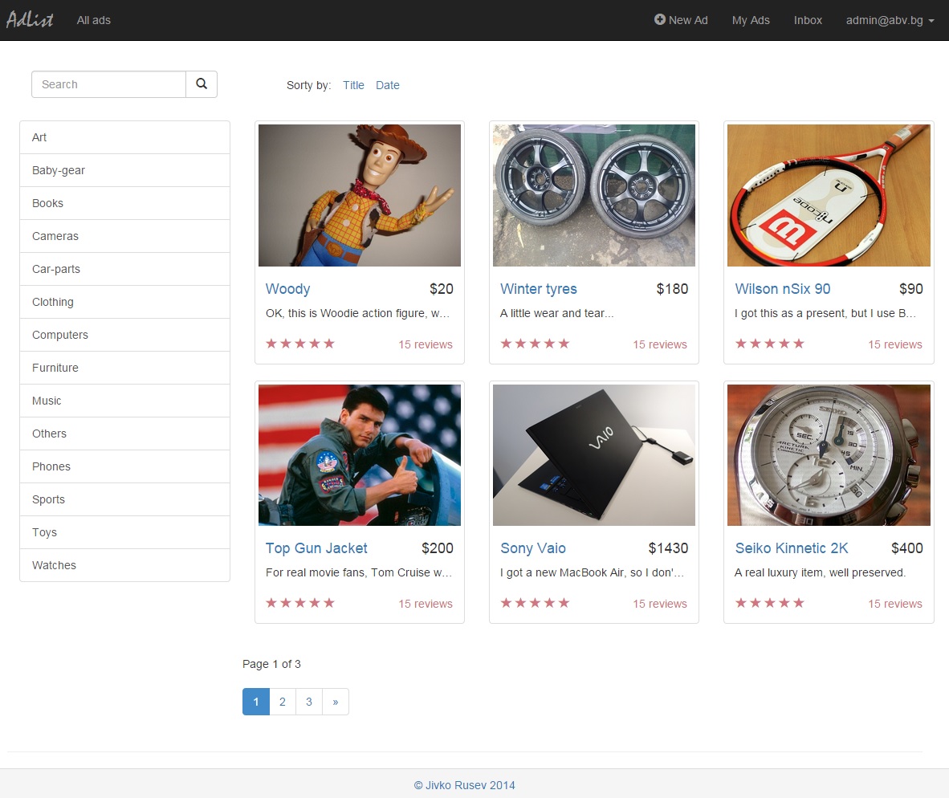The width and height of the screenshot is (949, 798).
Task: Click Woody's star rating
Action: (x=300, y=344)
